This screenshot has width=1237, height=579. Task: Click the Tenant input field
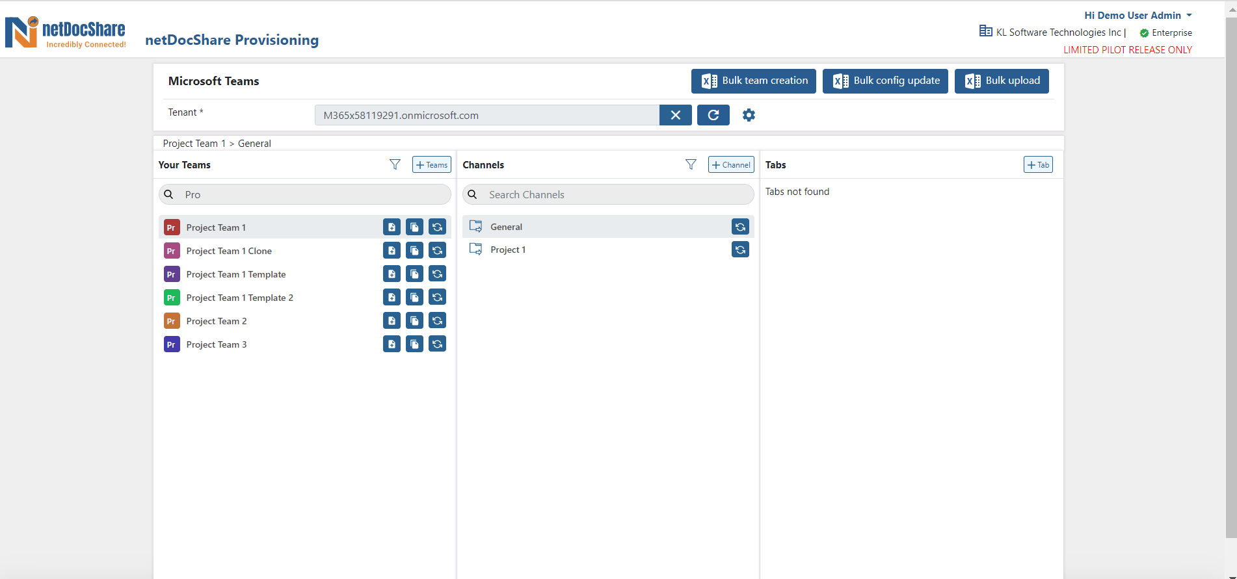point(487,115)
